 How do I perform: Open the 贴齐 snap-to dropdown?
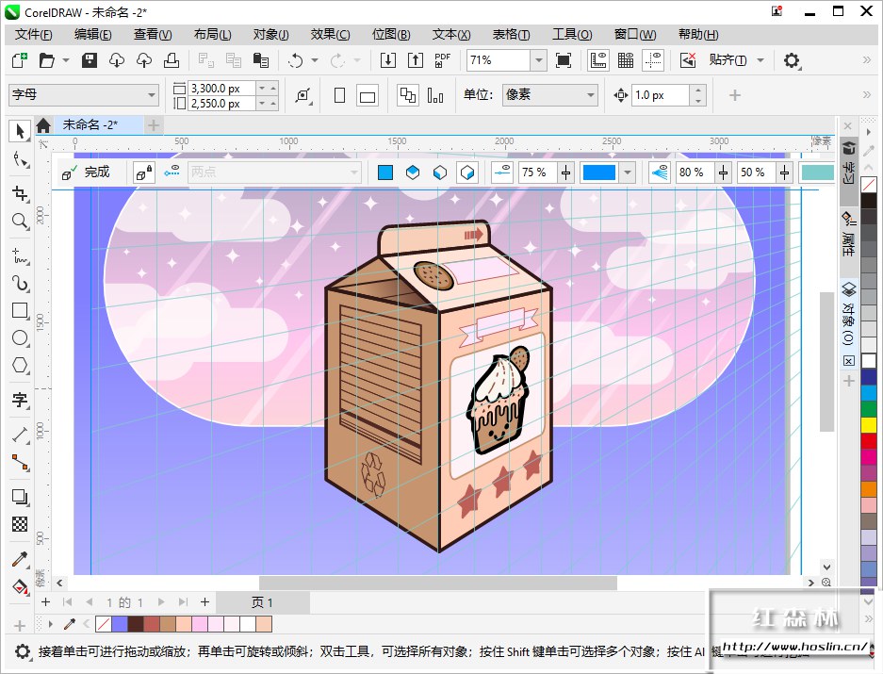[760, 60]
